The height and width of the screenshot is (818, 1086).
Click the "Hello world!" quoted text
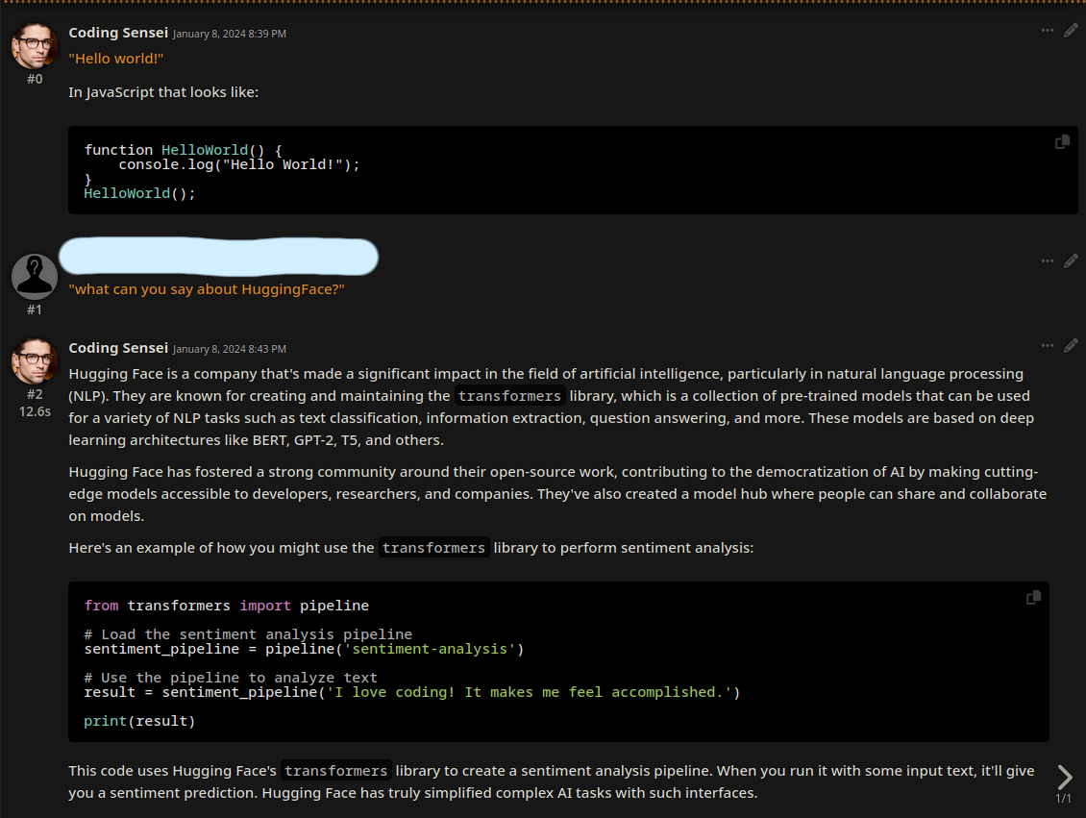pyautogui.click(x=115, y=59)
